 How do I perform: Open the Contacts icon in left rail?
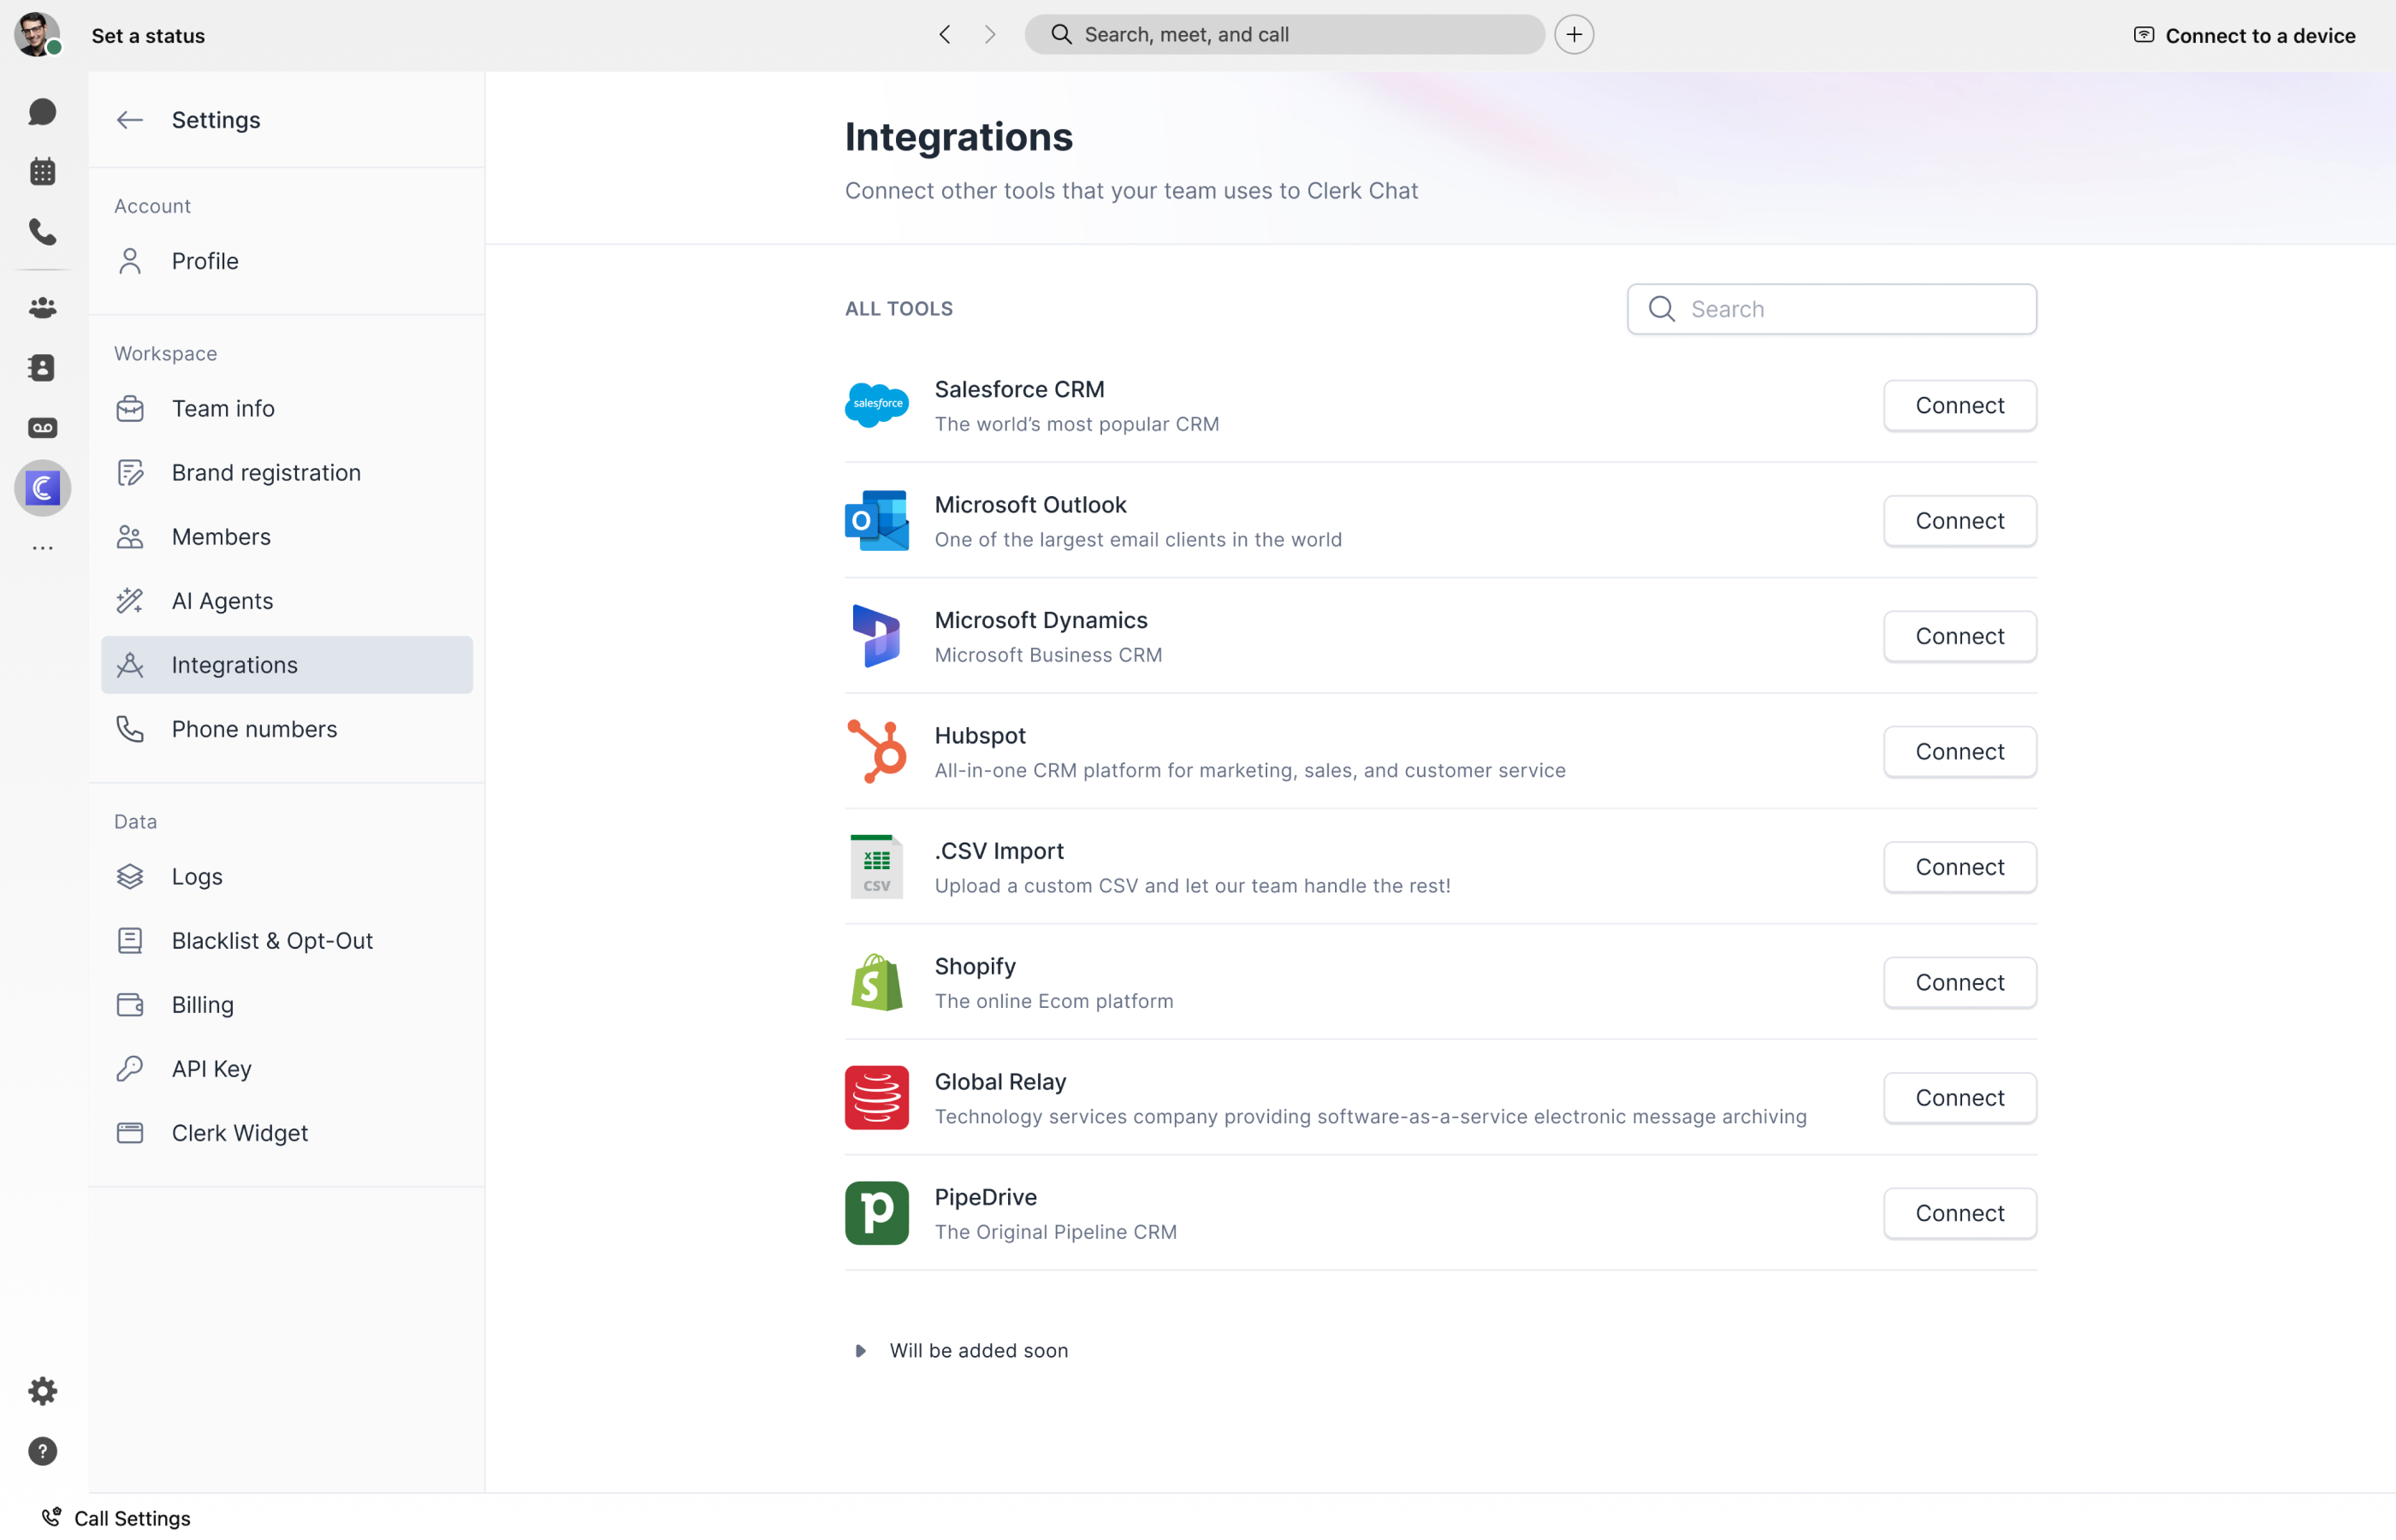pos(42,368)
